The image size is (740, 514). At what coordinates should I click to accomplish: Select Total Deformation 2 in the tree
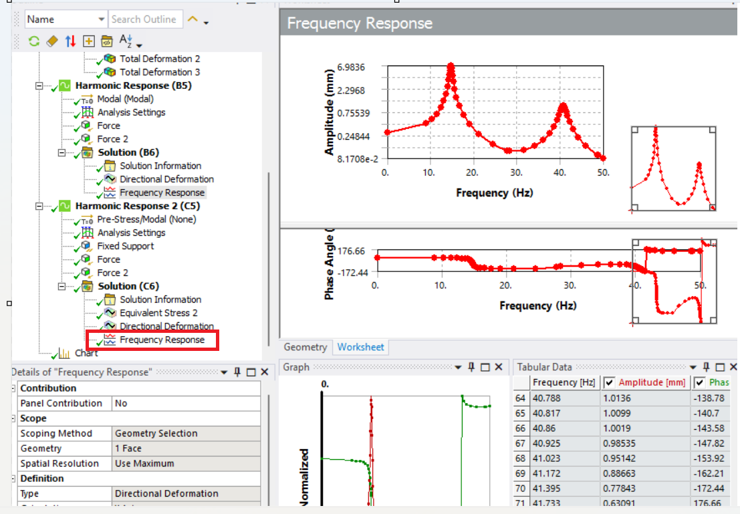pyautogui.click(x=160, y=59)
